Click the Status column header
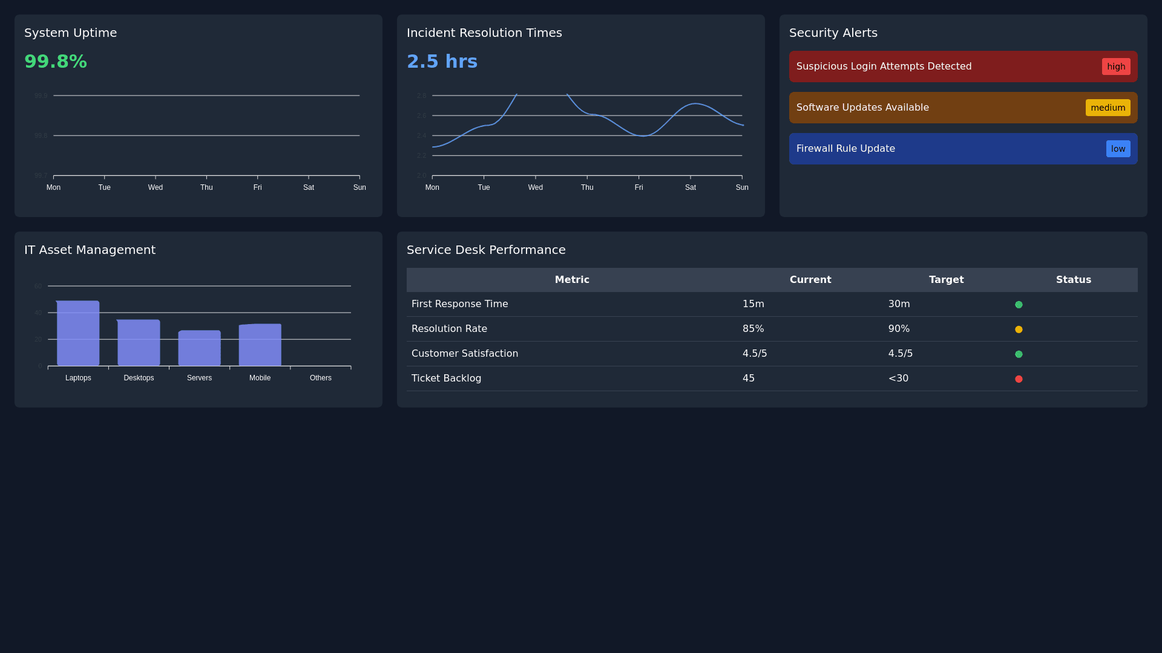 (x=1073, y=280)
